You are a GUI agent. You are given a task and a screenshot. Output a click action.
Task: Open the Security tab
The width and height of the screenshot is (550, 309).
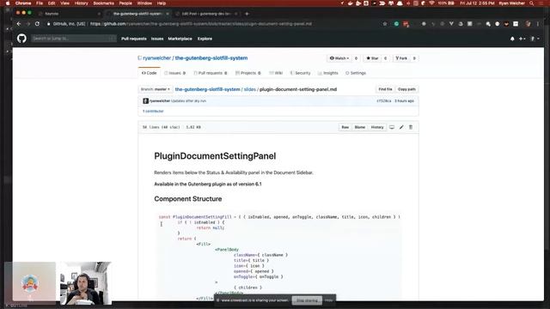coord(300,73)
